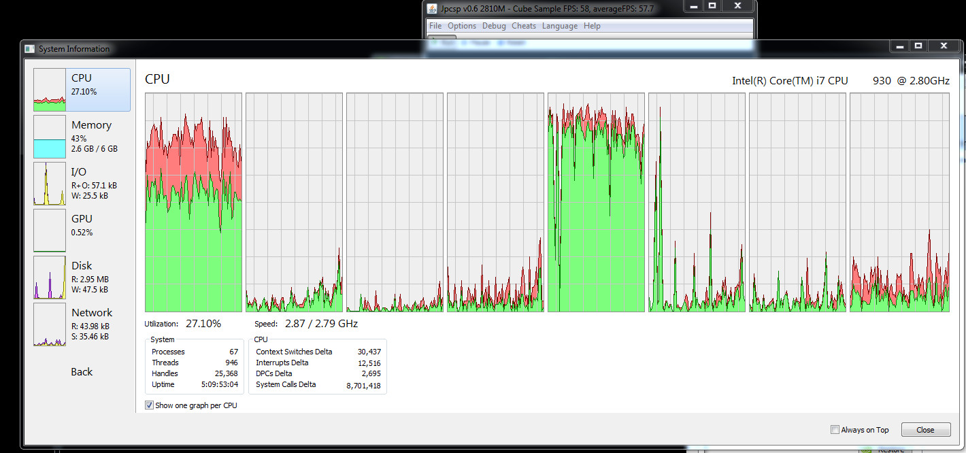Expand the Language menu in Jpcsp
The height and width of the screenshot is (453, 966).
[x=560, y=26]
